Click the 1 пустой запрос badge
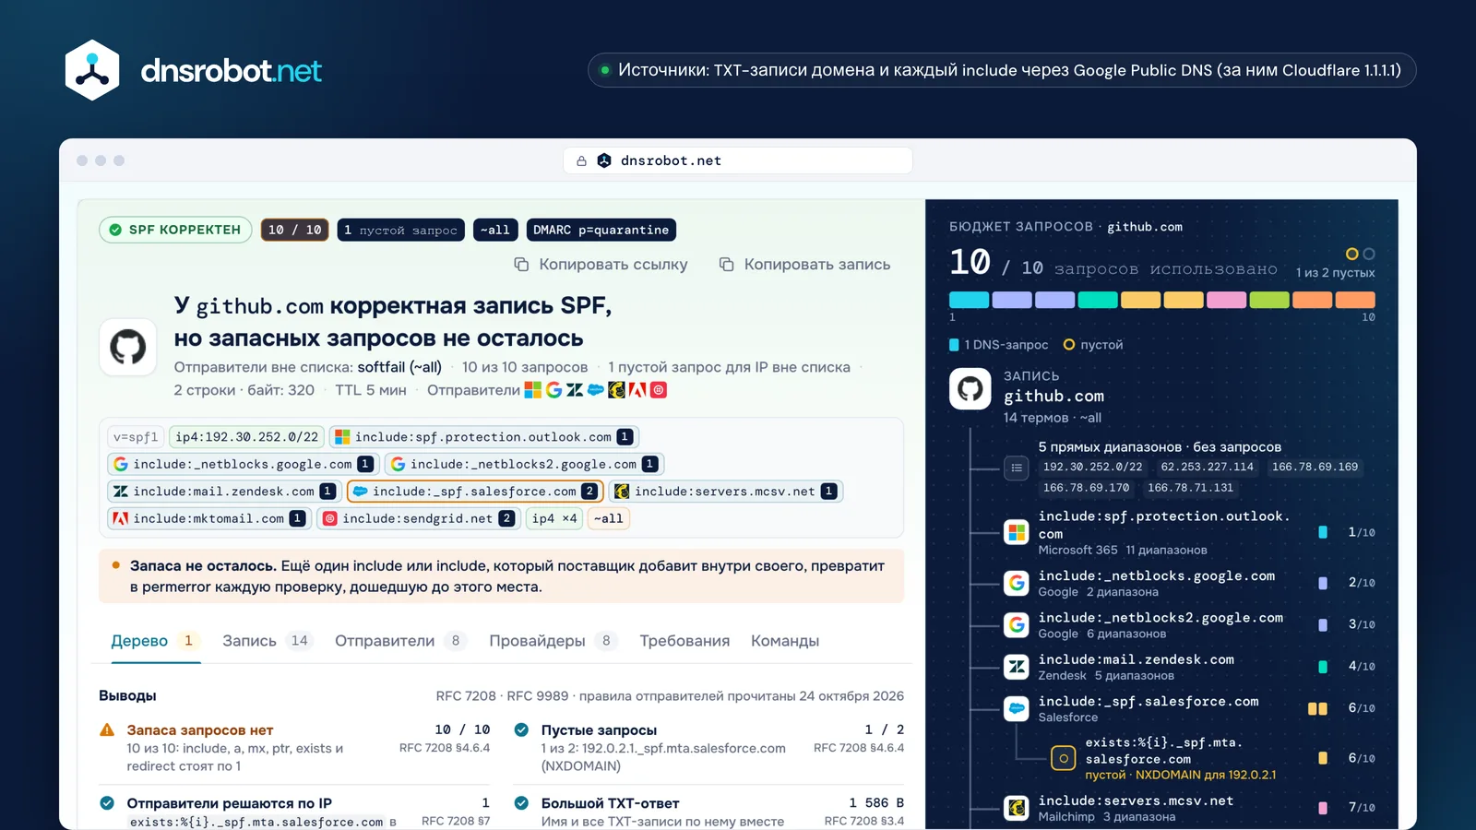Image resolution: width=1476 pixels, height=830 pixels. point(400,230)
